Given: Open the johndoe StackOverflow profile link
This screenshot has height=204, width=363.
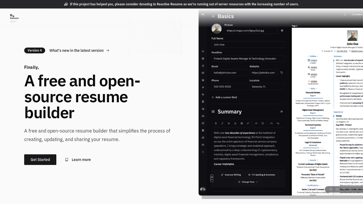Looking at the screenshot, I should pyautogui.click(x=314, y=81).
